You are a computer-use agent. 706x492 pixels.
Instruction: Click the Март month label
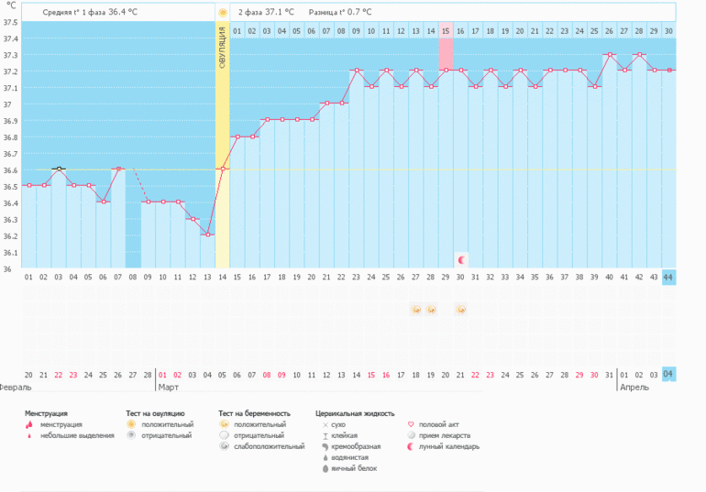(169, 388)
